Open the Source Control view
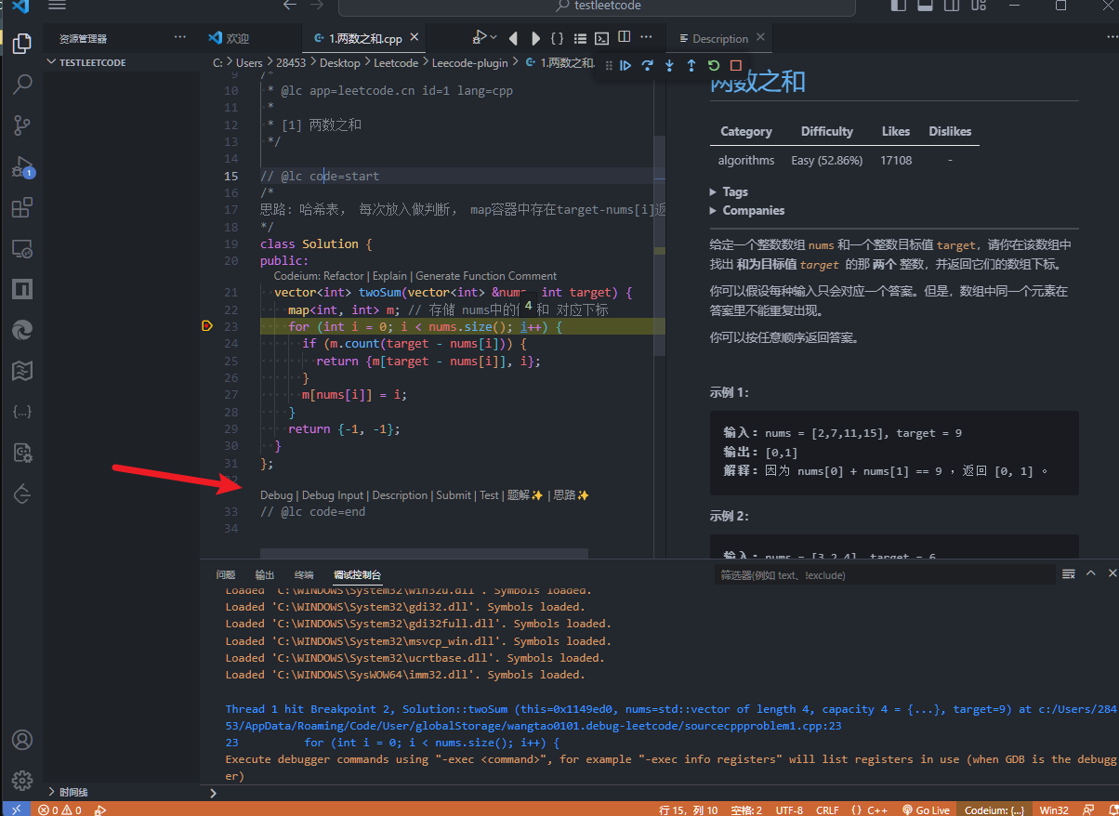Image resolution: width=1119 pixels, height=816 pixels. (22, 125)
